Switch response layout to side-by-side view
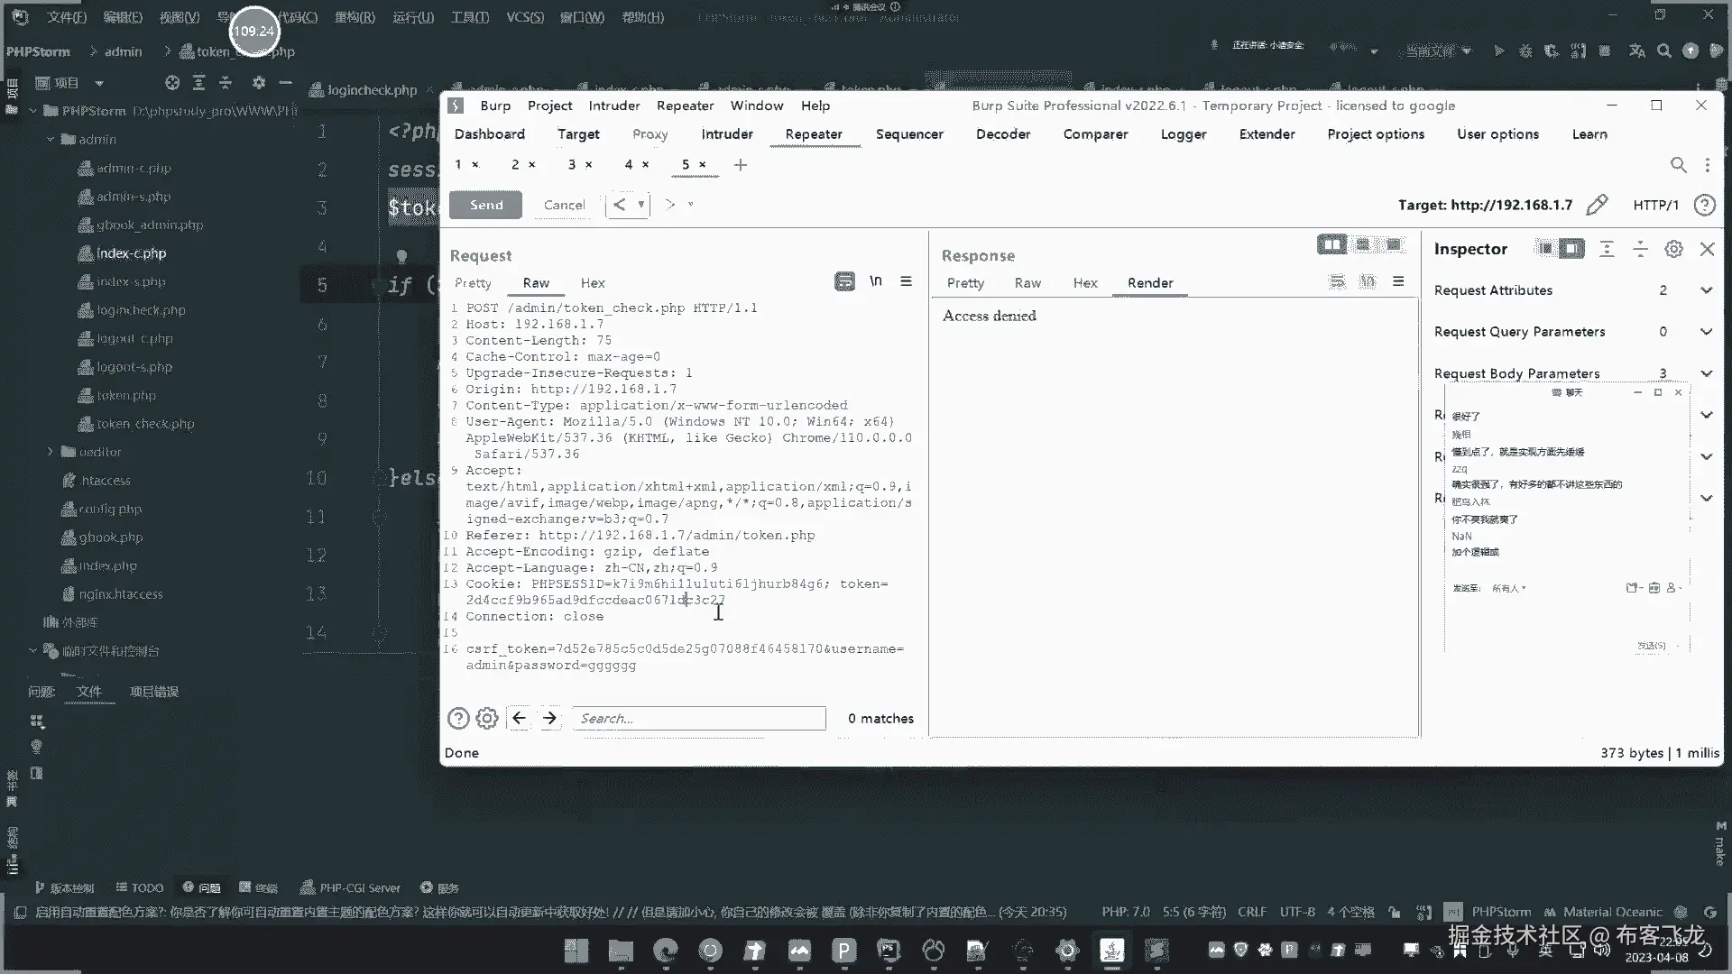The width and height of the screenshot is (1732, 974). click(x=1331, y=244)
